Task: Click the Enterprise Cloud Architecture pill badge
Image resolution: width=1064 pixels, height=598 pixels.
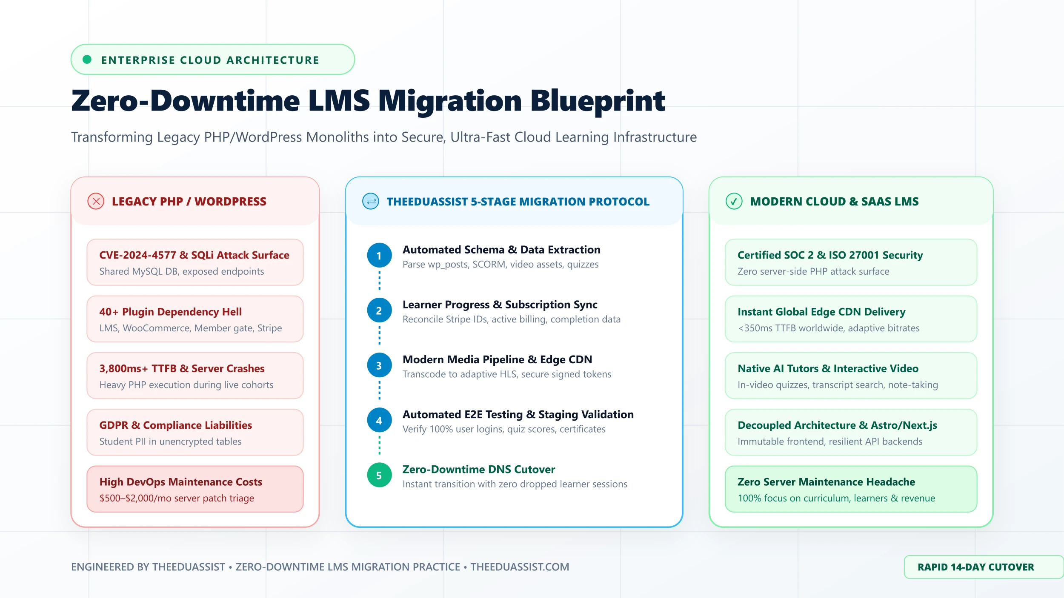Action: coord(213,60)
